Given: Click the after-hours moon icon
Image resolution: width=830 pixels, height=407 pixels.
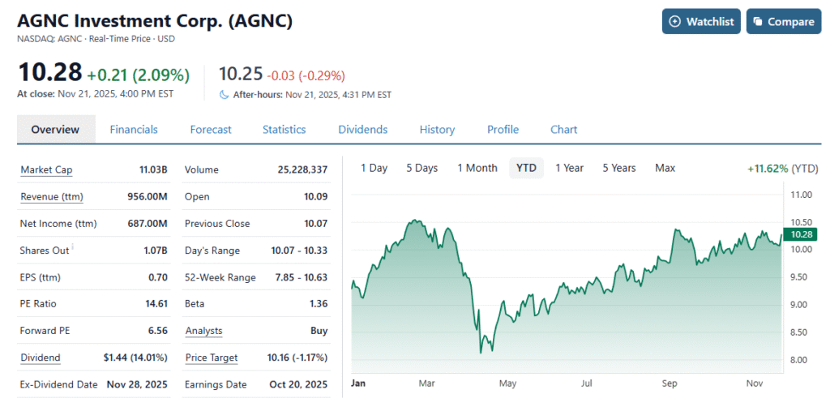Looking at the screenshot, I should pos(224,96).
